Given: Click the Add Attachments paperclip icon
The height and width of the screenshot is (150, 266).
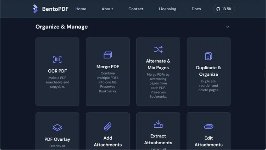Looking at the screenshot, I should click(108, 126).
